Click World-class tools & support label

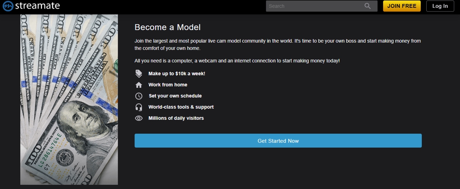pyautogui.click(x=181, y=107)
